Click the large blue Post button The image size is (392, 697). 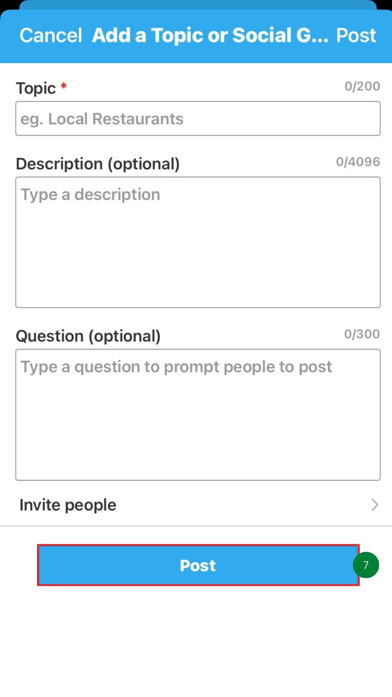pyautogui.click(x=198, y=565)
